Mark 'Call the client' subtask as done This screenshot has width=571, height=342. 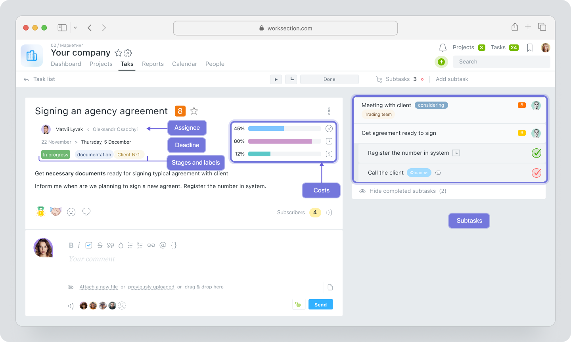[x=537, y=173]
